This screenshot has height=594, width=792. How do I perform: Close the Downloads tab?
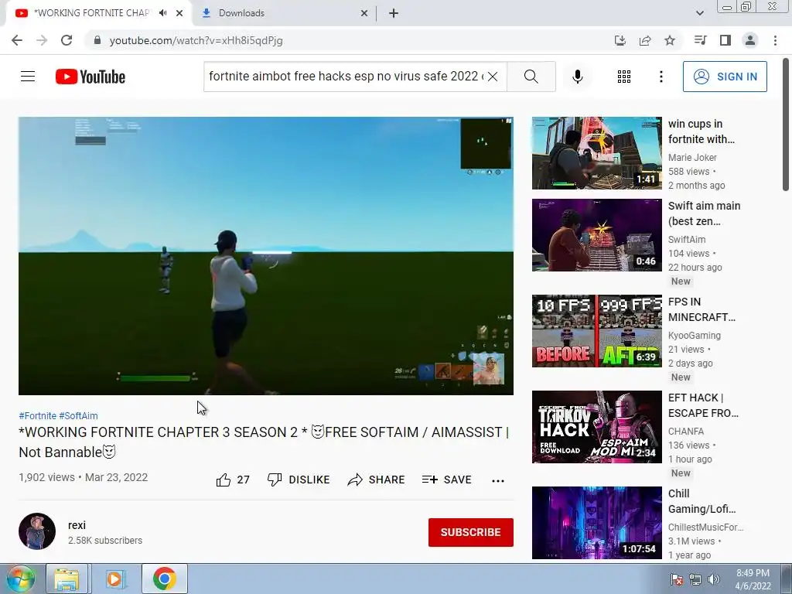[364, 13]
